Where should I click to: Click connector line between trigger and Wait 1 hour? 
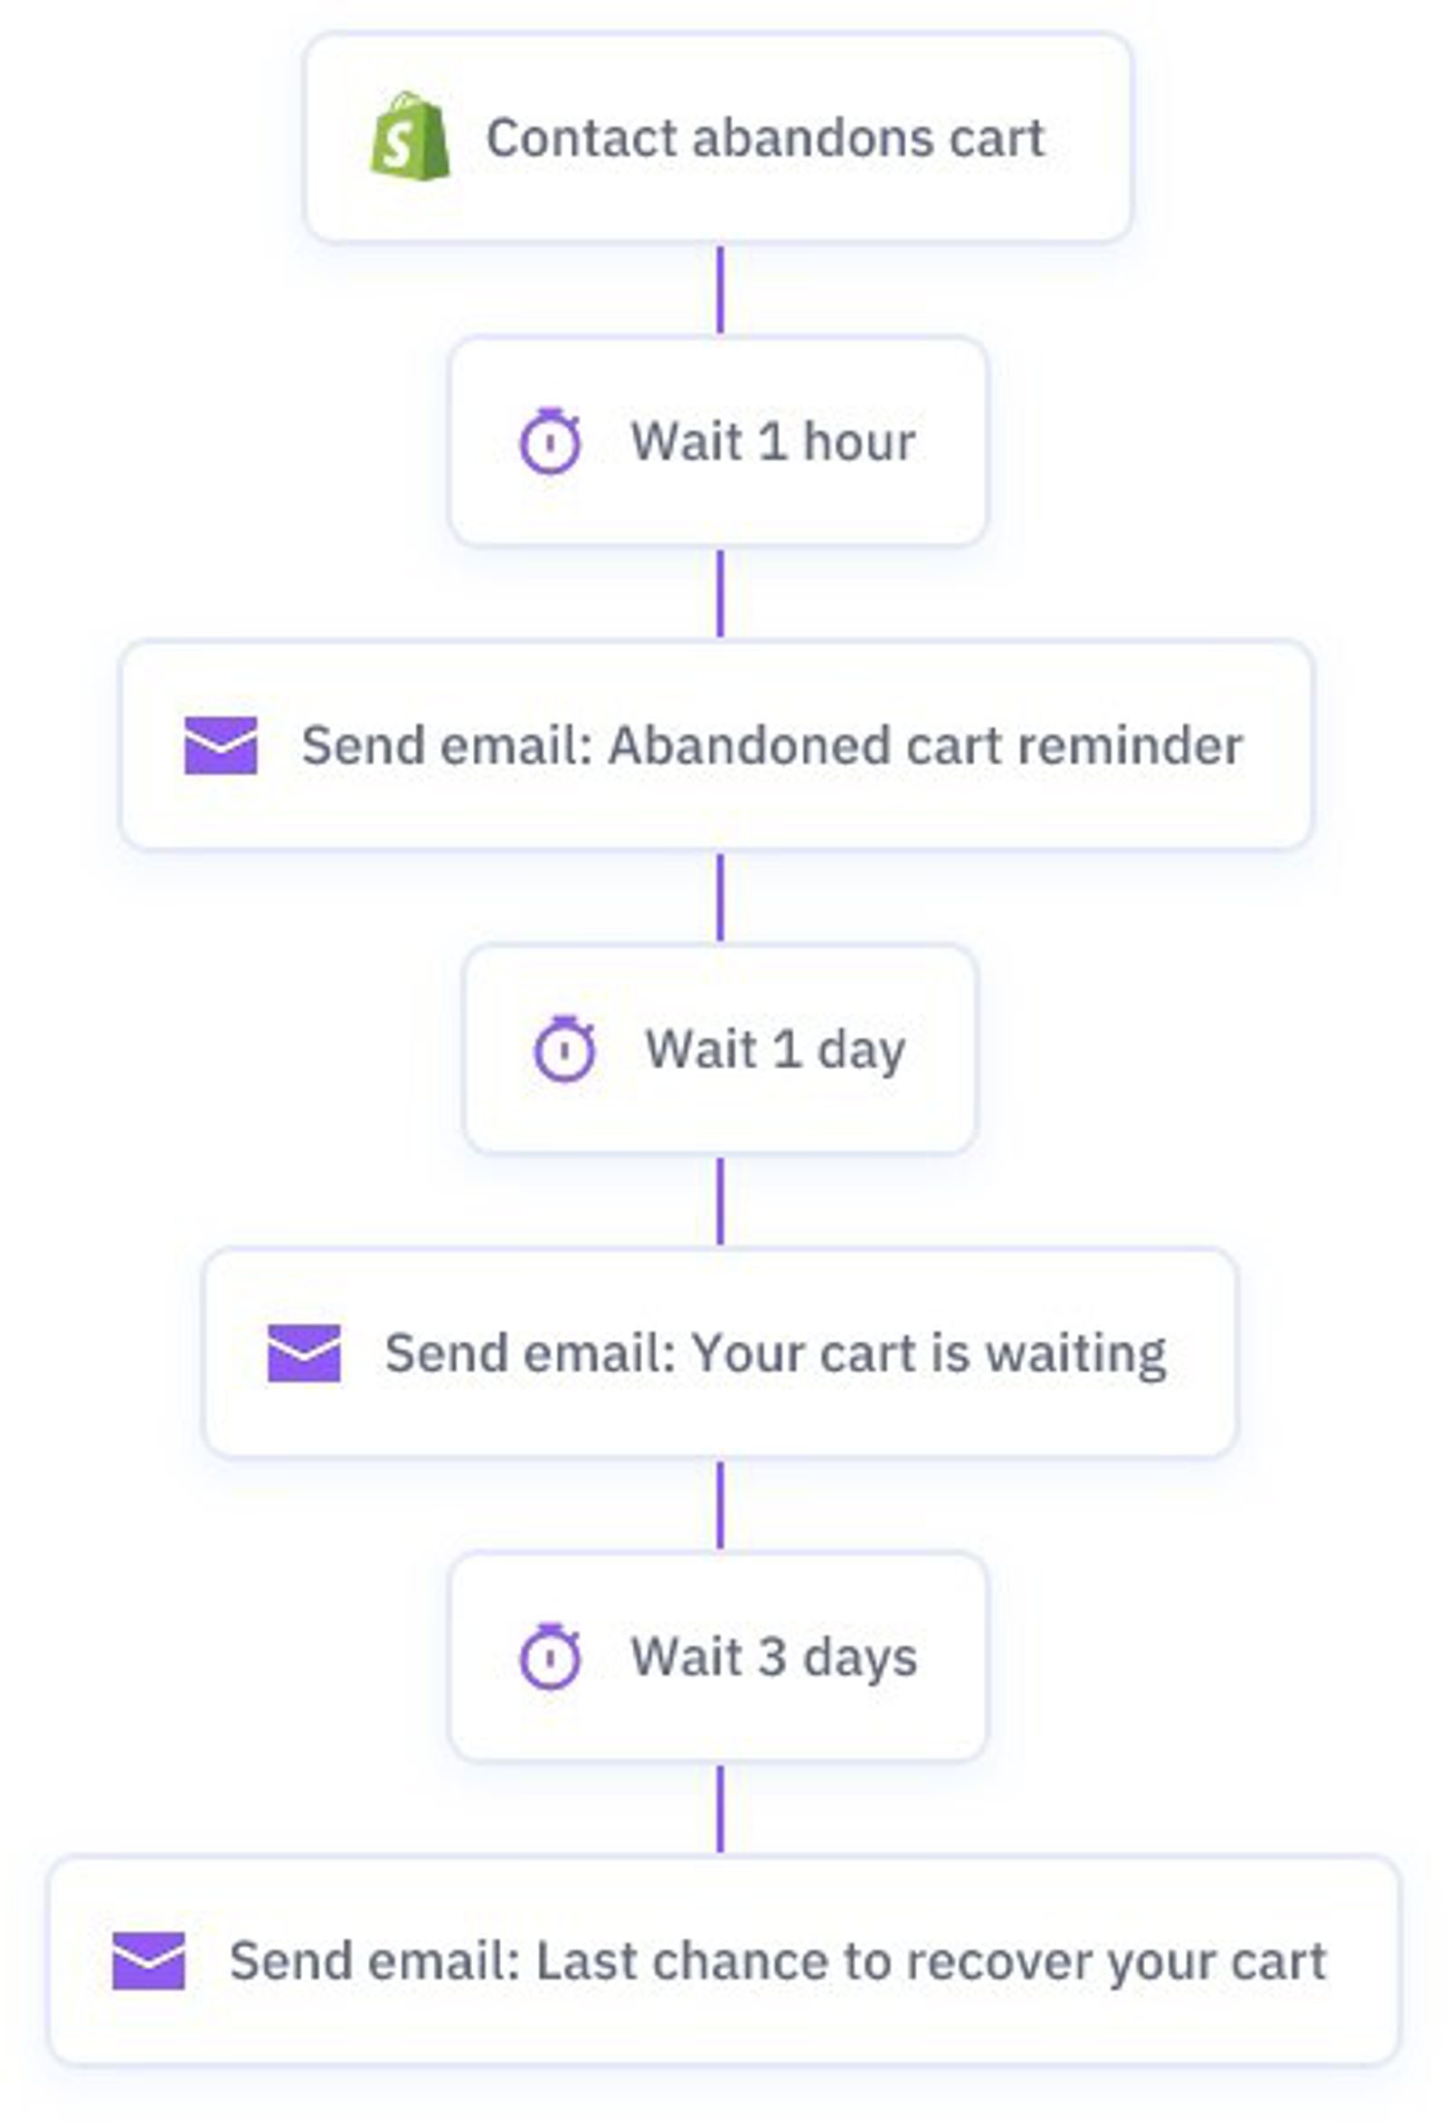coord(720,290)
